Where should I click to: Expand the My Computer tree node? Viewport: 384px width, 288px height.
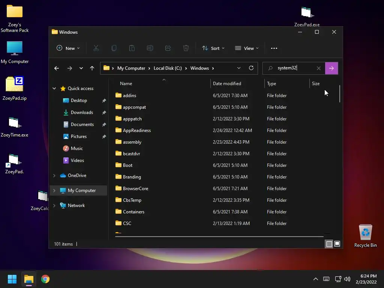[54, 190]
